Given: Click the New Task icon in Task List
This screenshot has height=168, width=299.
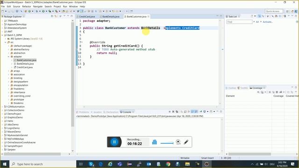Looking at the screenshot, I should pyautogui.click(x=252, y=16).
